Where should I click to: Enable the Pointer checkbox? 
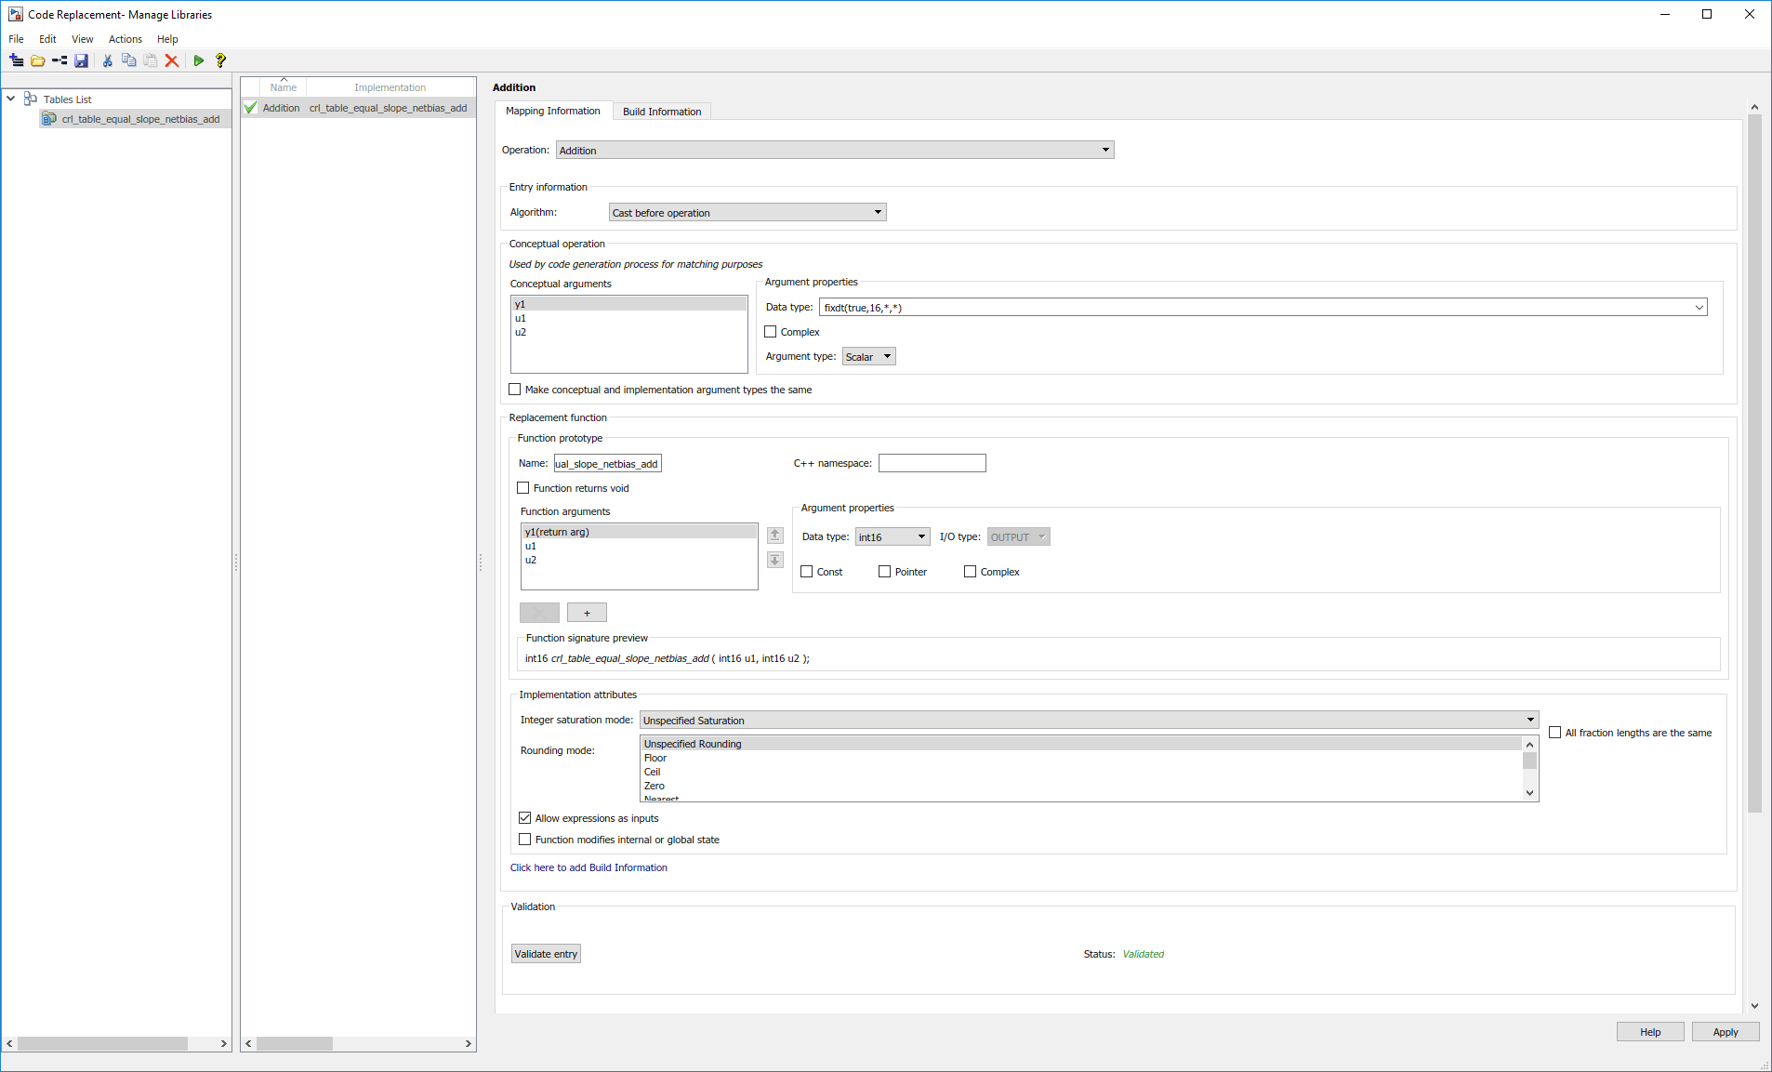884,572
